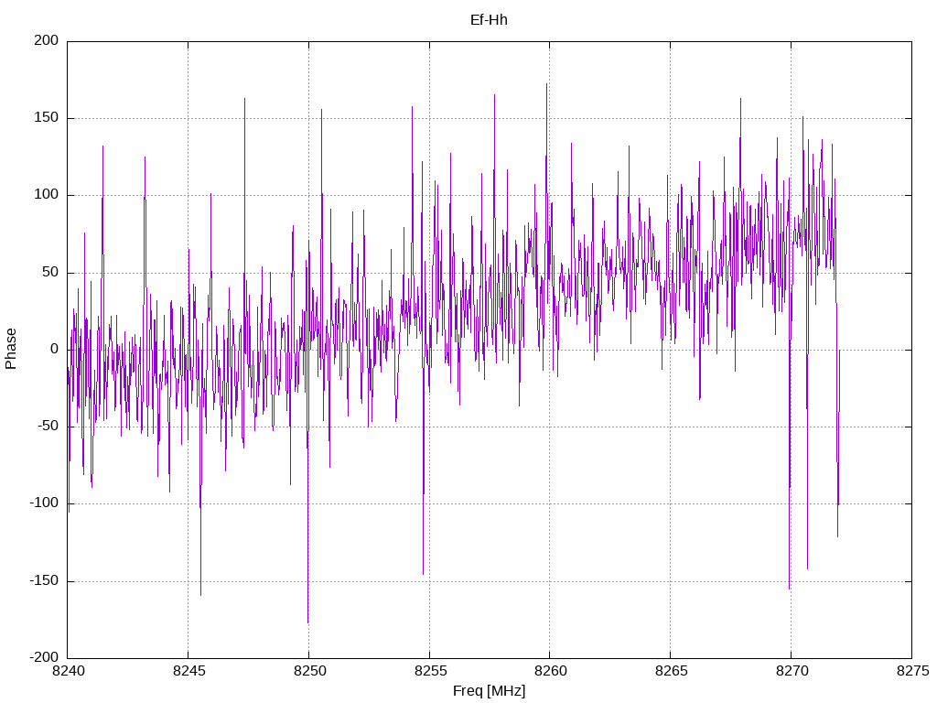Image resolution: width=937 pixels, height=703 pixels.
Task: Click the 150 y-axis tick label
Action: pos(47,118)
